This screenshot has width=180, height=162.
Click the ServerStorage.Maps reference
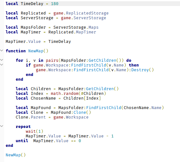pos(76,27)
